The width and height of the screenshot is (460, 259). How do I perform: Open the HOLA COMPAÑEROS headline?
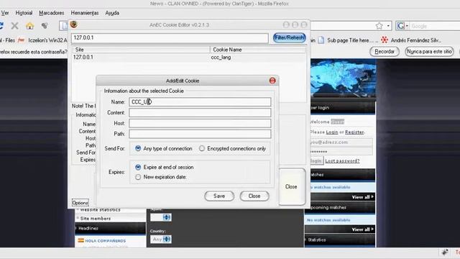click(x=106, y=241)
